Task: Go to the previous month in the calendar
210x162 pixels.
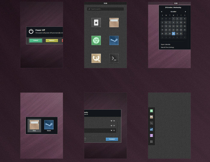Action: (x=162, y=12)
